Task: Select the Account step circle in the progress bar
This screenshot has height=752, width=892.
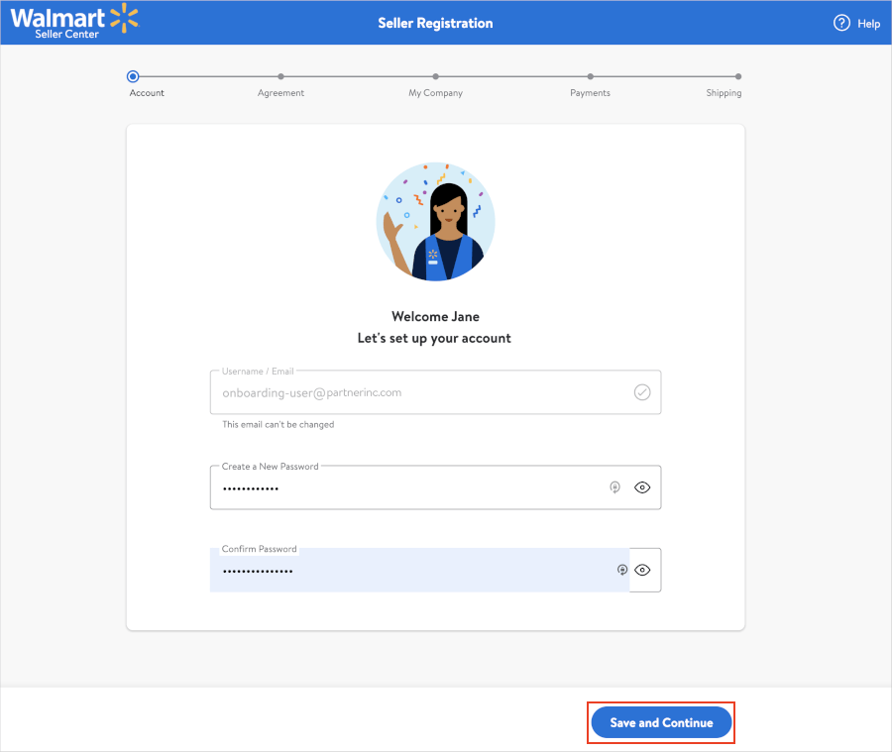Action: [x=133, y=76]
